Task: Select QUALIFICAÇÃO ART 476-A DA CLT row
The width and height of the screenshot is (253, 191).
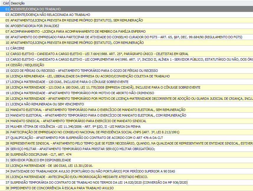Action: tap(126, 138)
